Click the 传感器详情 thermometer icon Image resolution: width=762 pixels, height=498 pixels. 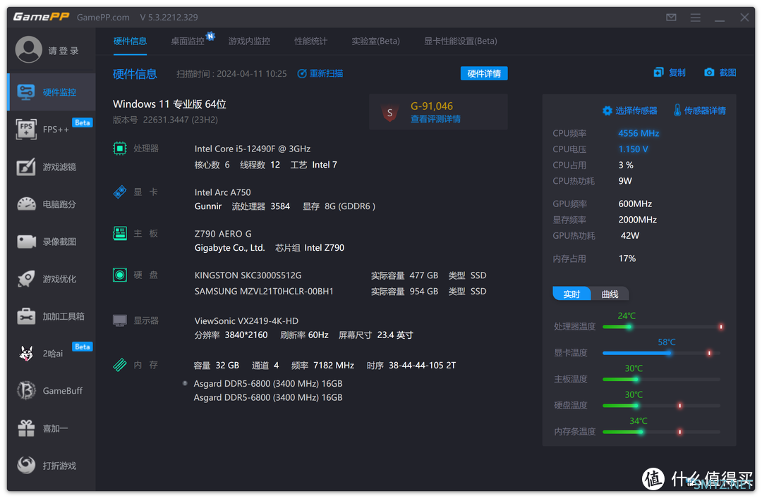pos(677,110)
